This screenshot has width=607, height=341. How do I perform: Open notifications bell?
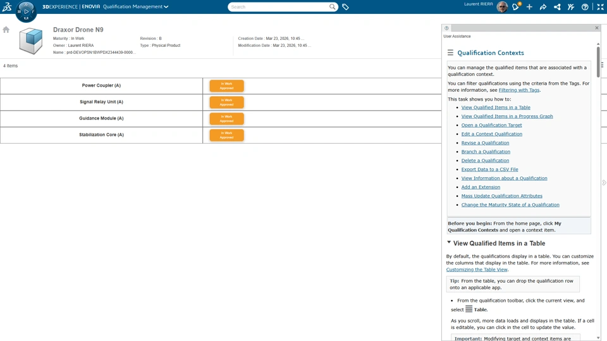516,6
